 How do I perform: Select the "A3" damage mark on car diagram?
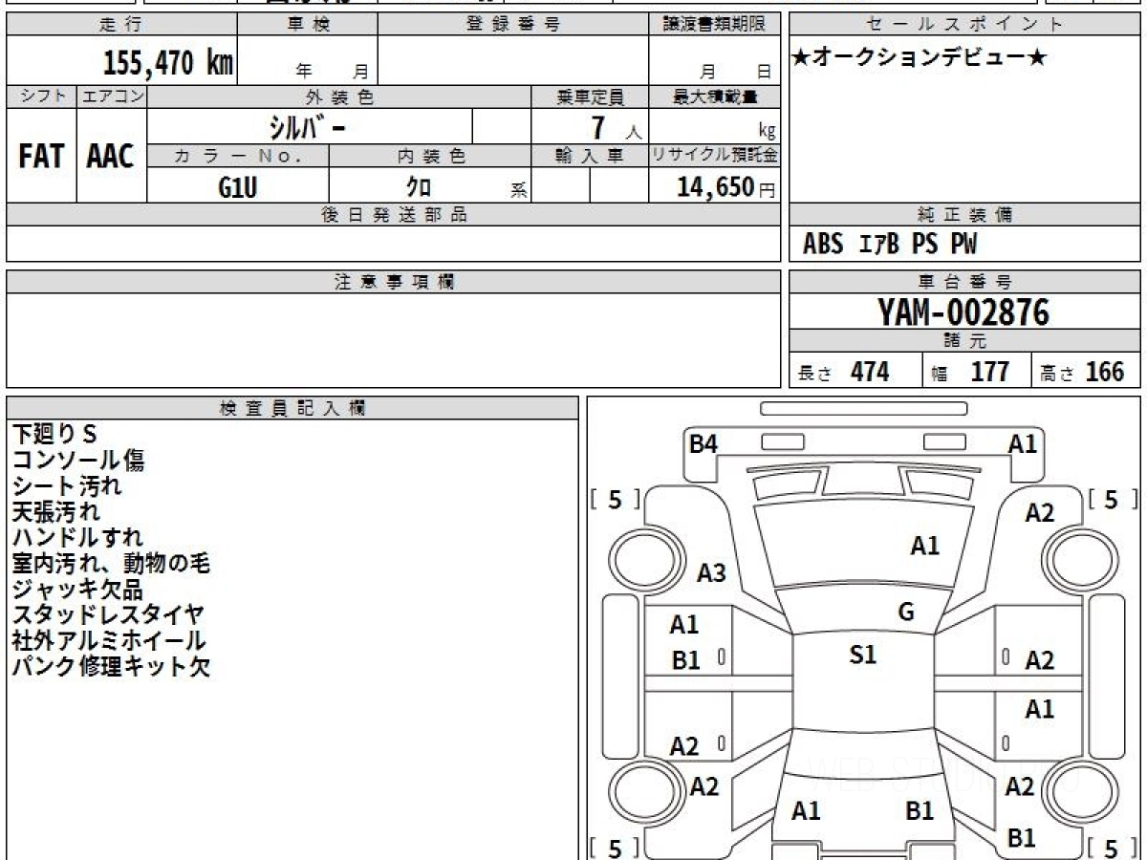click(x=711, y=573)
